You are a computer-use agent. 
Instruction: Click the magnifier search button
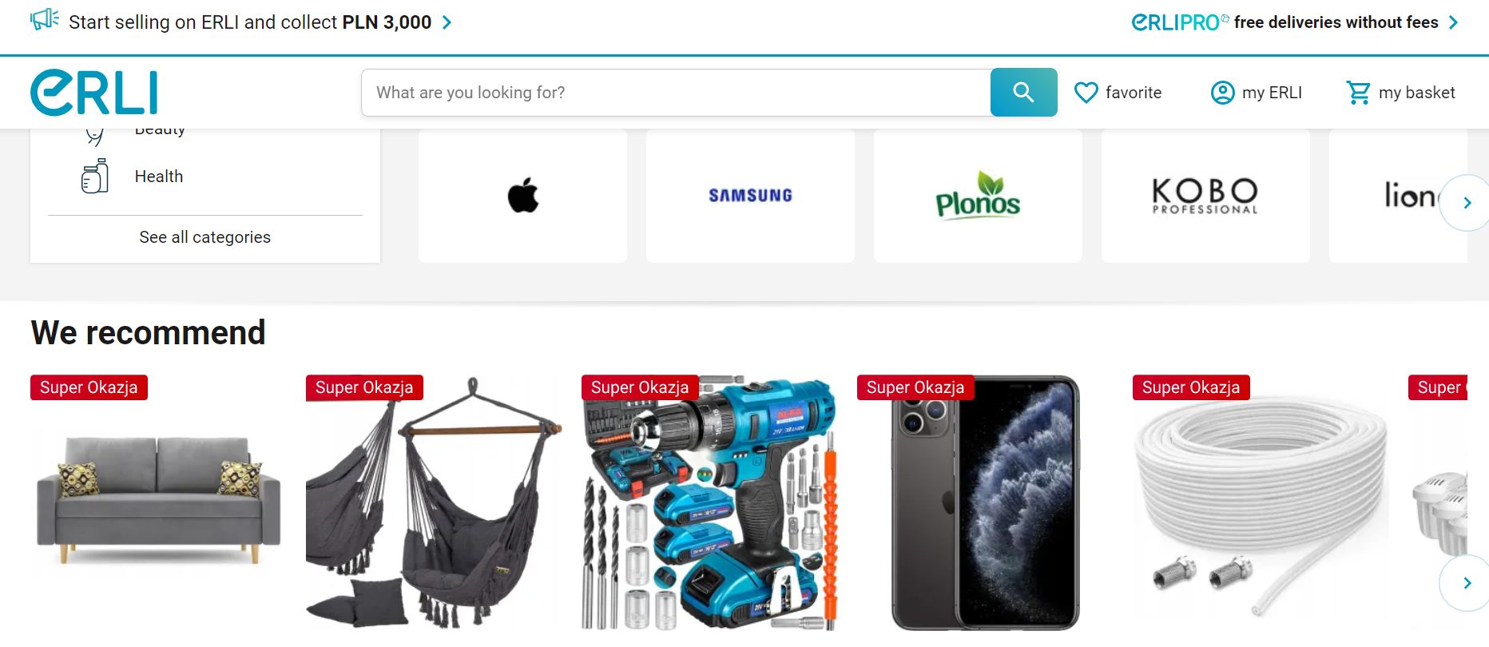tap(1023, 93)
